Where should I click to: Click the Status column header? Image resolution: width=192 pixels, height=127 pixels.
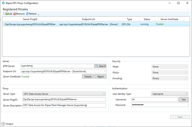[x=147, y=19]
